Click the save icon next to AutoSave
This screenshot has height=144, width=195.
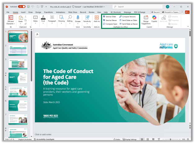28,7
